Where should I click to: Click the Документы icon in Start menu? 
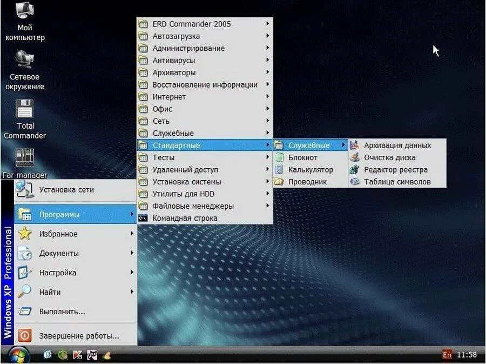click(24, 253)
